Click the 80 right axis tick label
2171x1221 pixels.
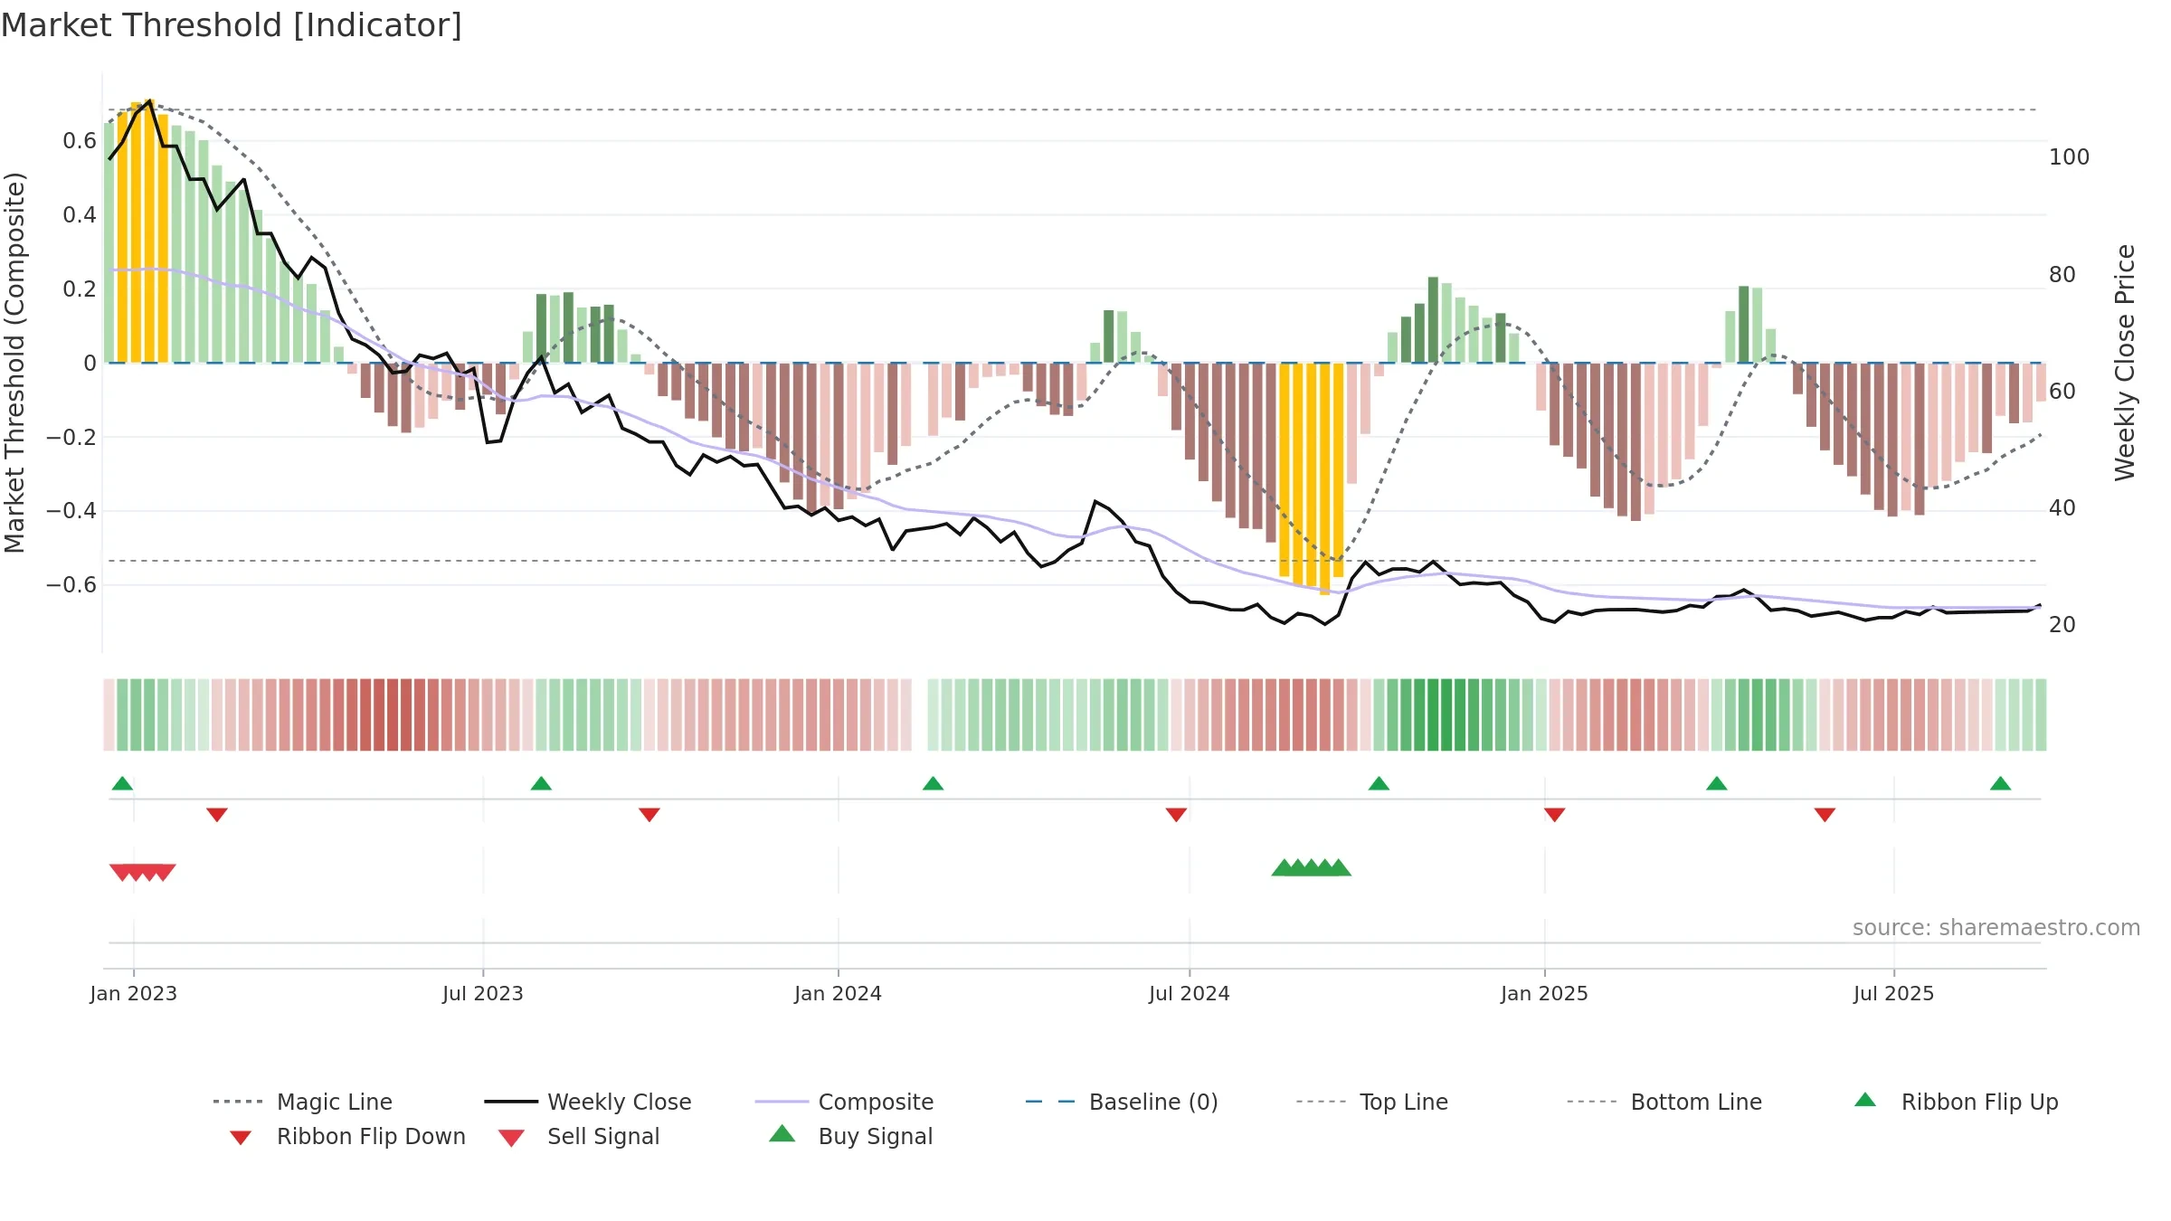click(2062, 275)
